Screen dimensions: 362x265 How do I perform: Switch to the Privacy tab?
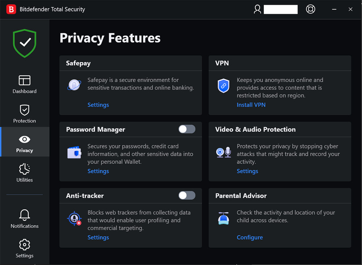tap(24, 142)
